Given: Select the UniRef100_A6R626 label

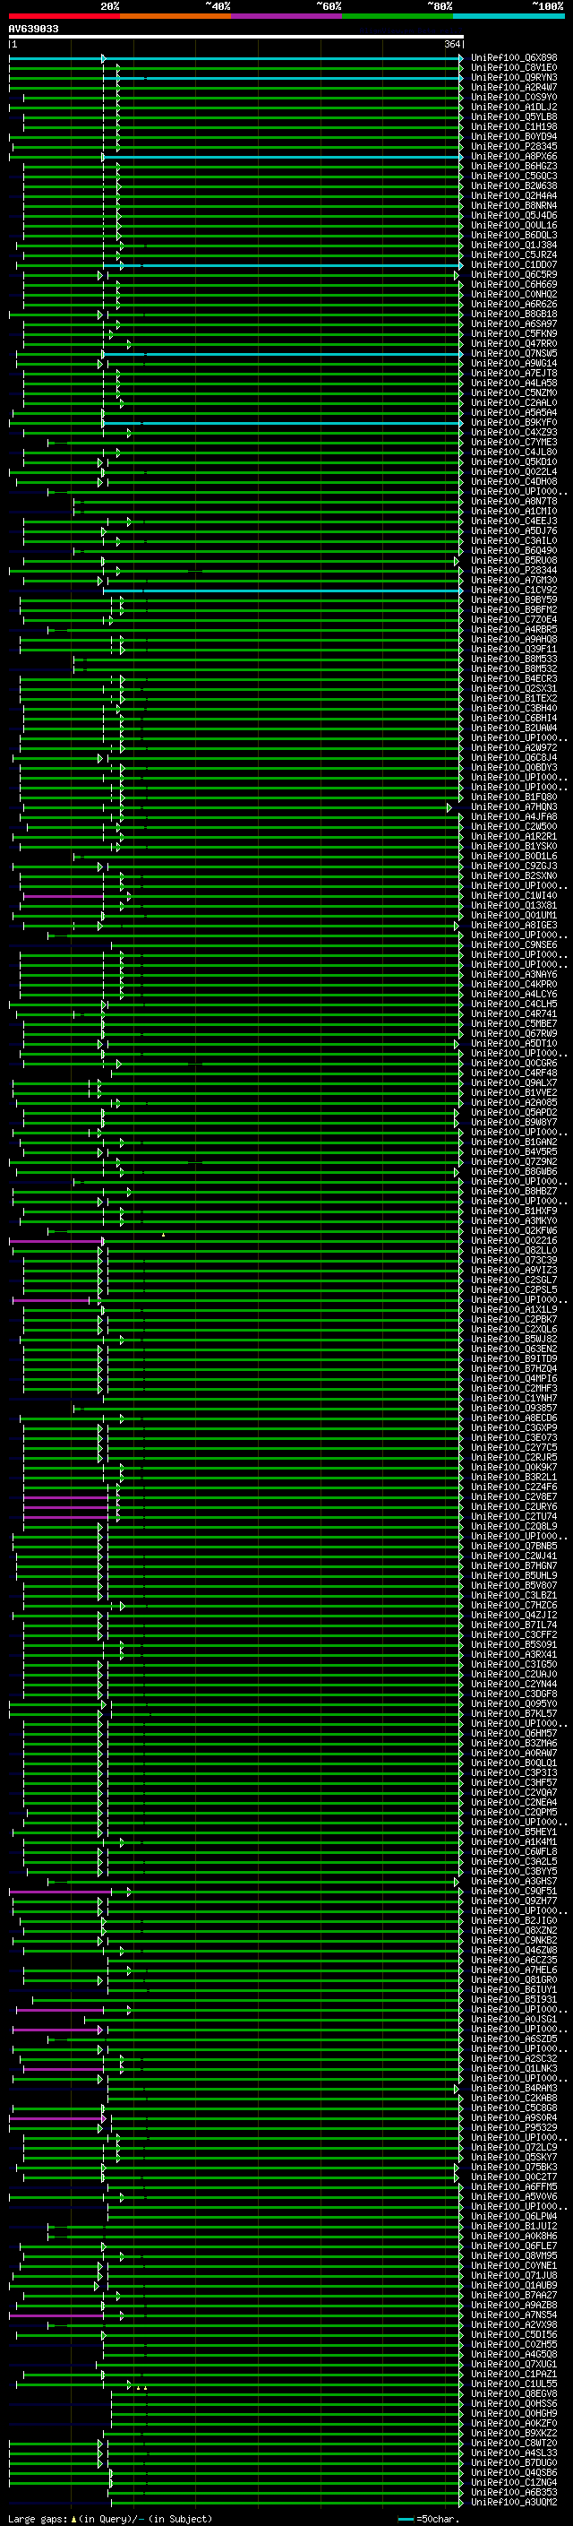Looking at the screenshot, I should click(x=514, y=305).
